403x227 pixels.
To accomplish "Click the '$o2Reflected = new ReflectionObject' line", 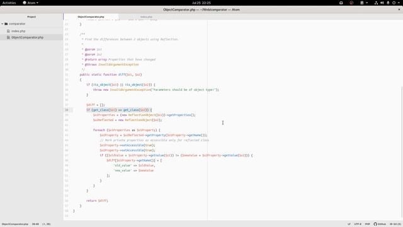I will click(127, 120).
